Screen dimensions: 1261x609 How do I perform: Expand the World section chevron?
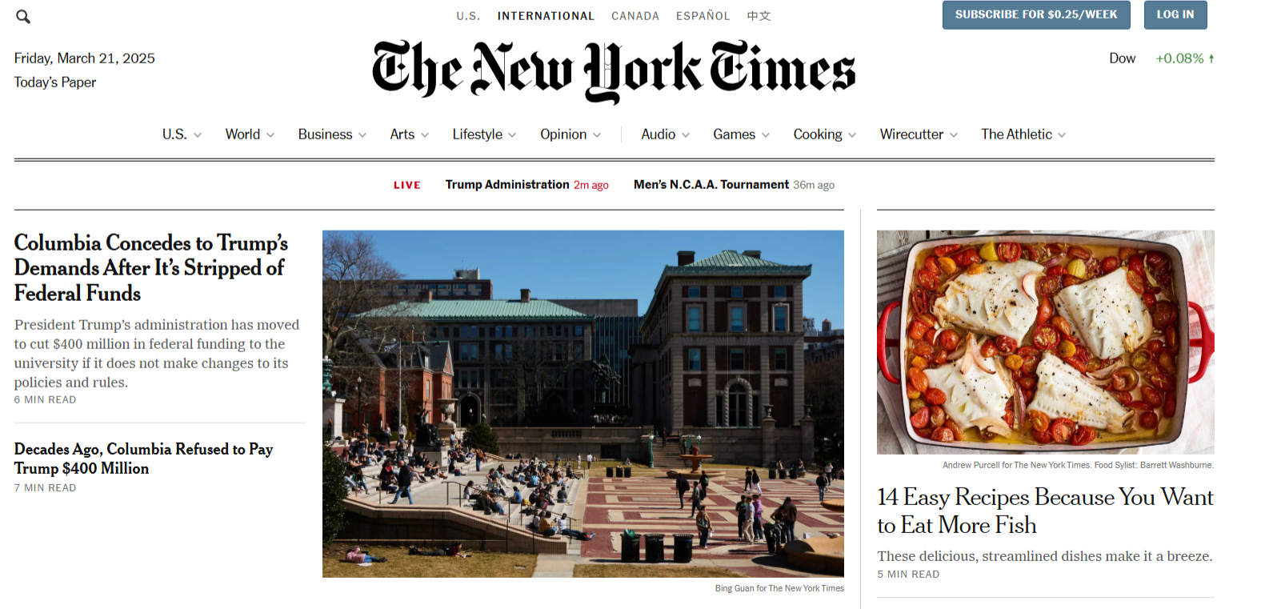point(270,135)
